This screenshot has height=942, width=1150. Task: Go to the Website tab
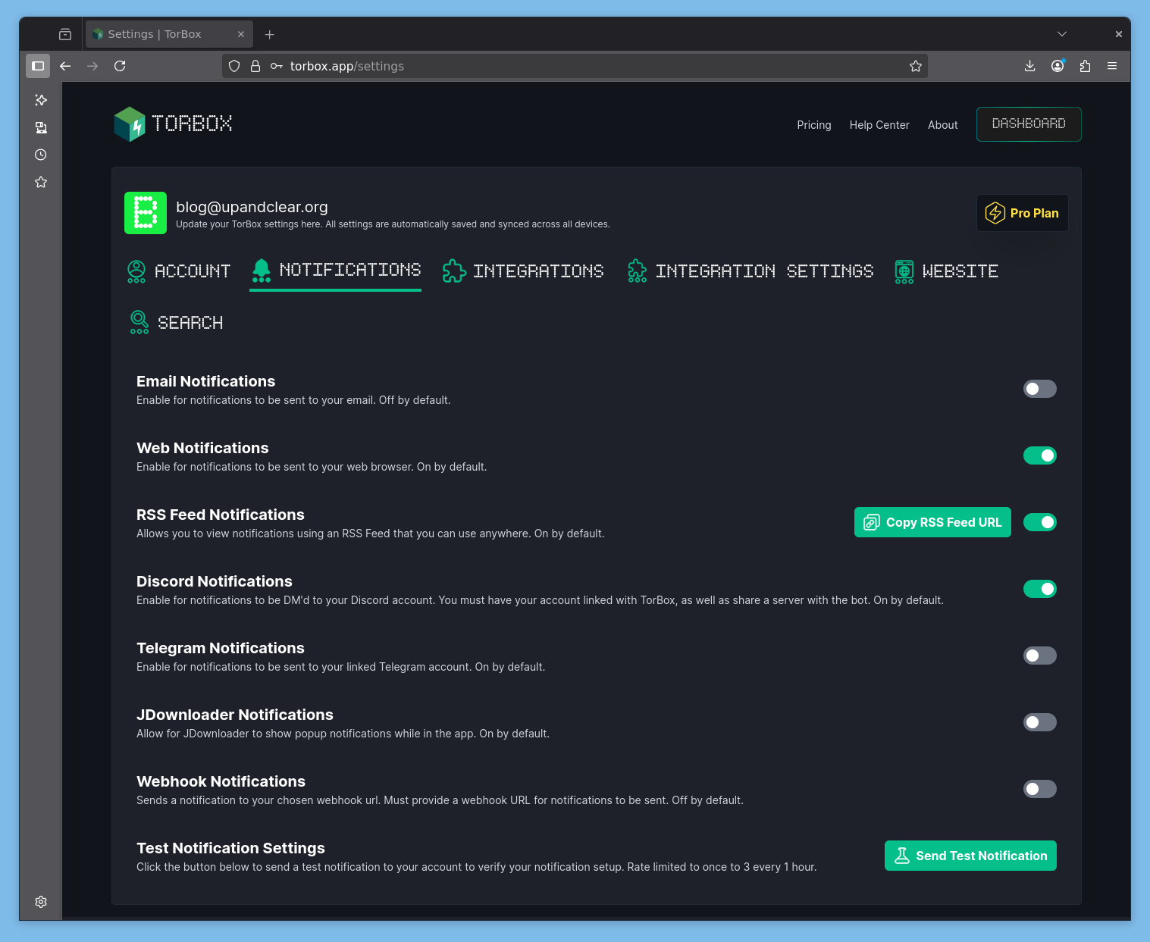pos(946,271)
